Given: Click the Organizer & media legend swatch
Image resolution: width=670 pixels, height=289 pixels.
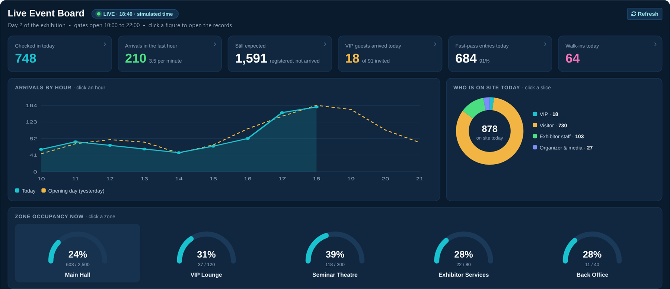Looking at the screenshot, I should (x=535, y=147).
